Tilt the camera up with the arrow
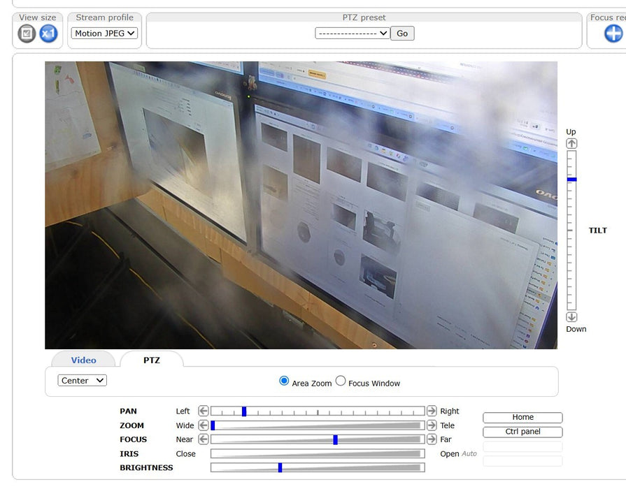Screen dimensions: 626x489 (571, 143)
